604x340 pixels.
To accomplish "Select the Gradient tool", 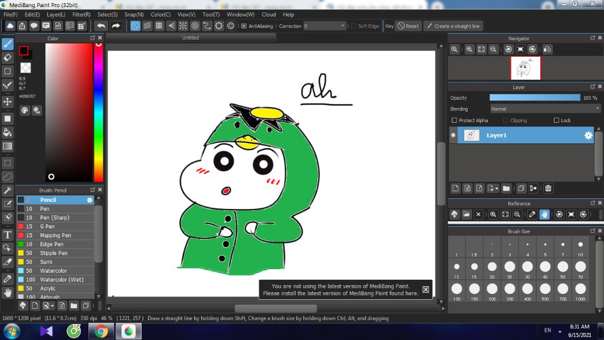I will point(8,146).
